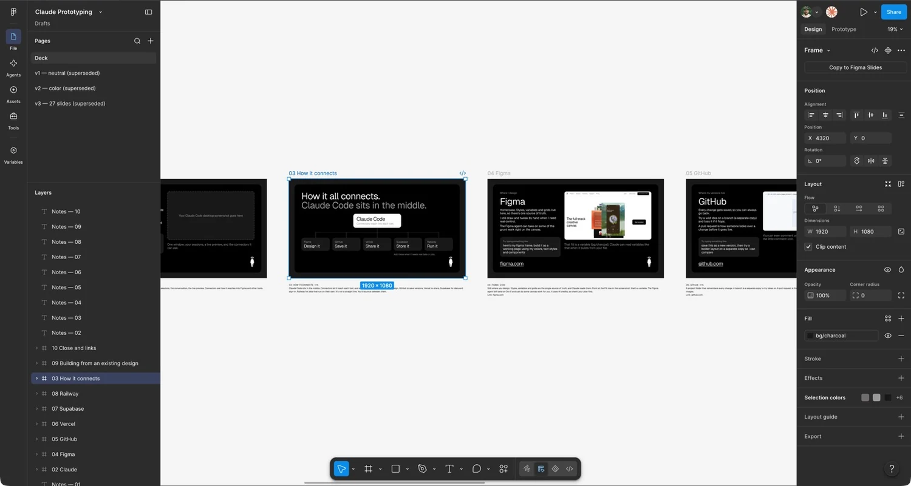Screen dimensions: 911x486
Task: Open the help question mark button
Action: [892, 469]
